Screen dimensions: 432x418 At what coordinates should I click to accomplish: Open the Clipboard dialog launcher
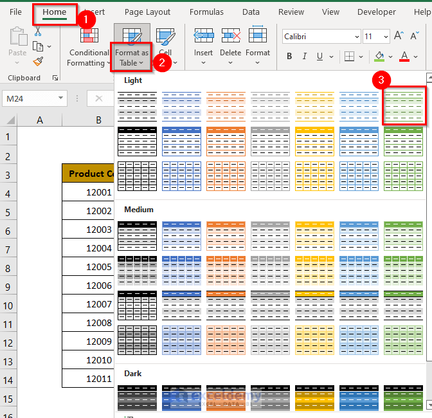click(55, 78)
